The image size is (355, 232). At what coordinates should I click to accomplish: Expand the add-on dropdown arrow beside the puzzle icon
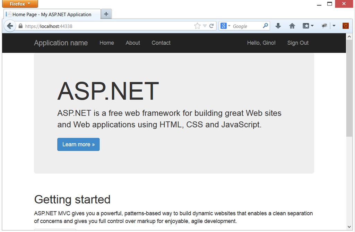point(334,26)
